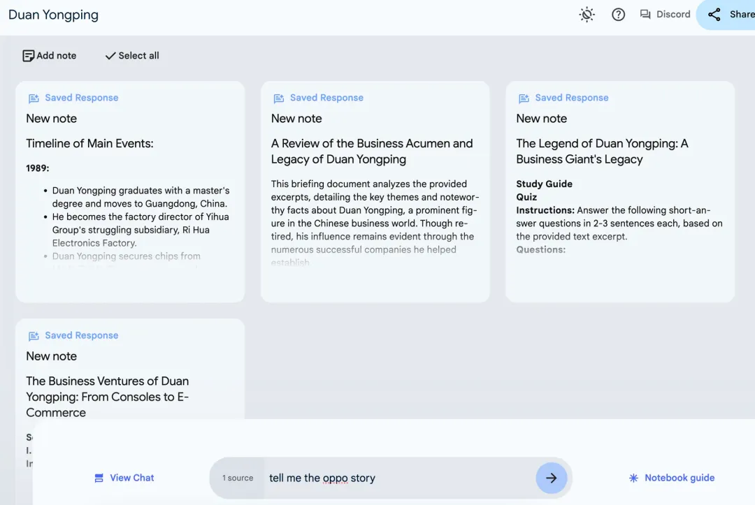Click the Share label
755x505 pixels.
point(742,15)
